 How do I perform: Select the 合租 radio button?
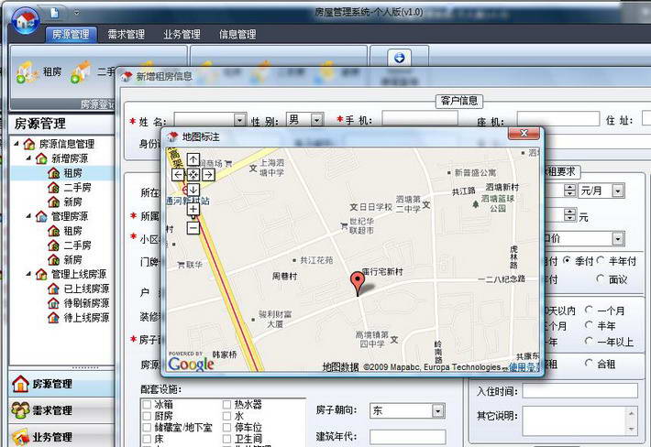point(589,364)
